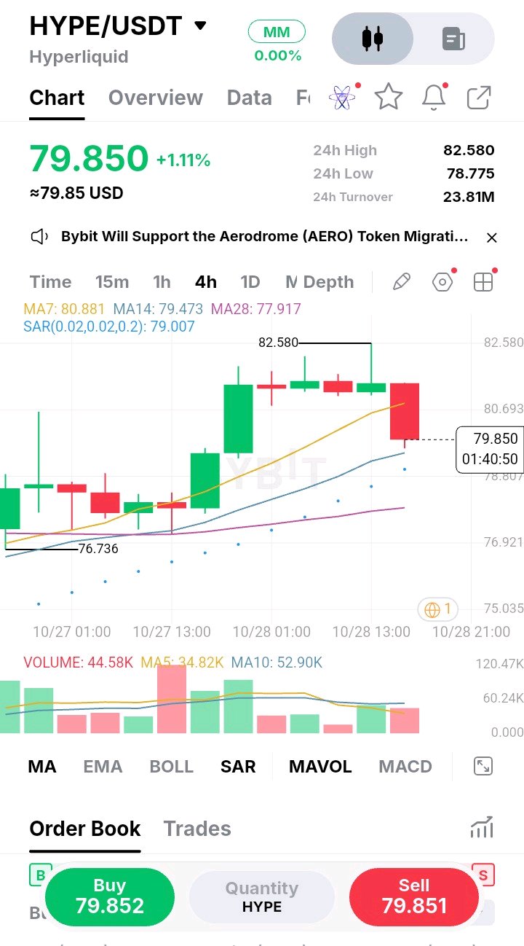Expand chart to fullscreen
This screenshot has width=524, height=946.
(483, 766)
